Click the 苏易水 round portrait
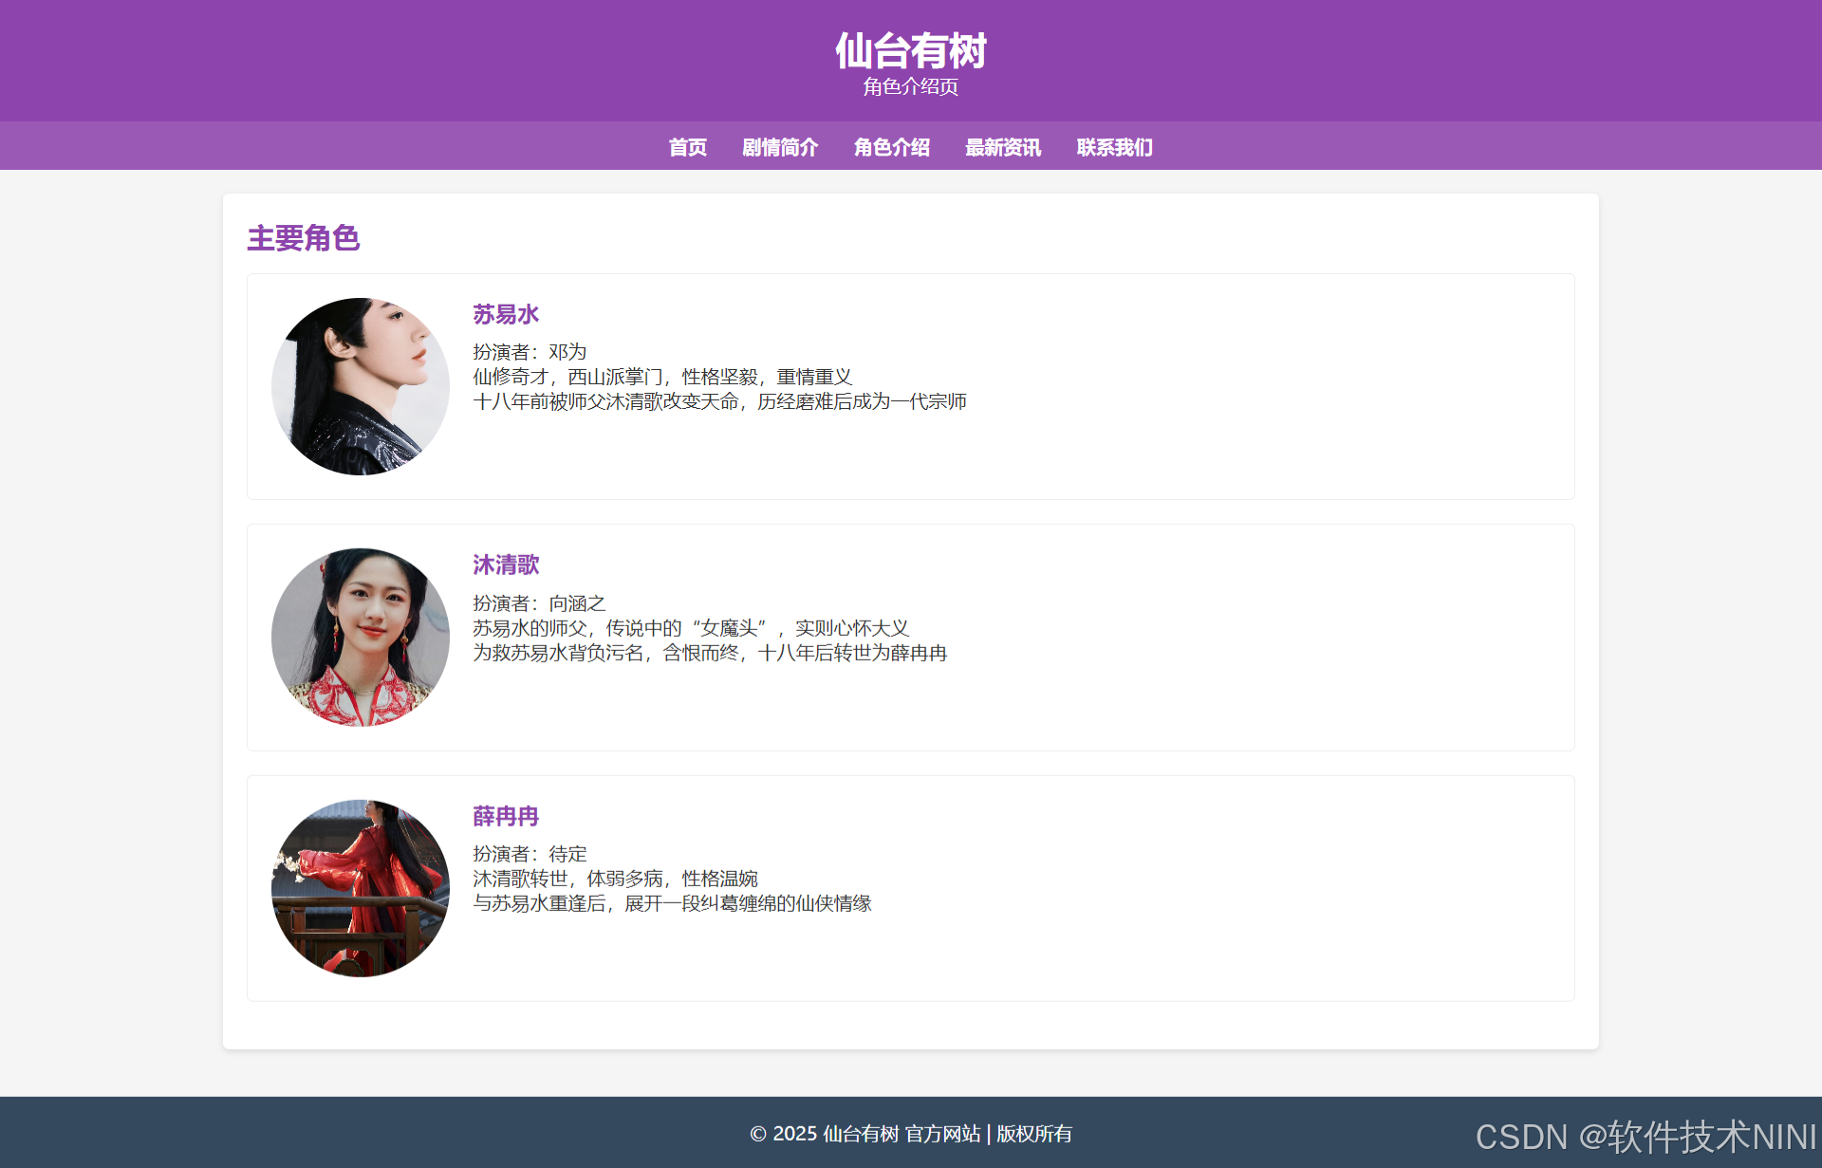 click(361, 386)
